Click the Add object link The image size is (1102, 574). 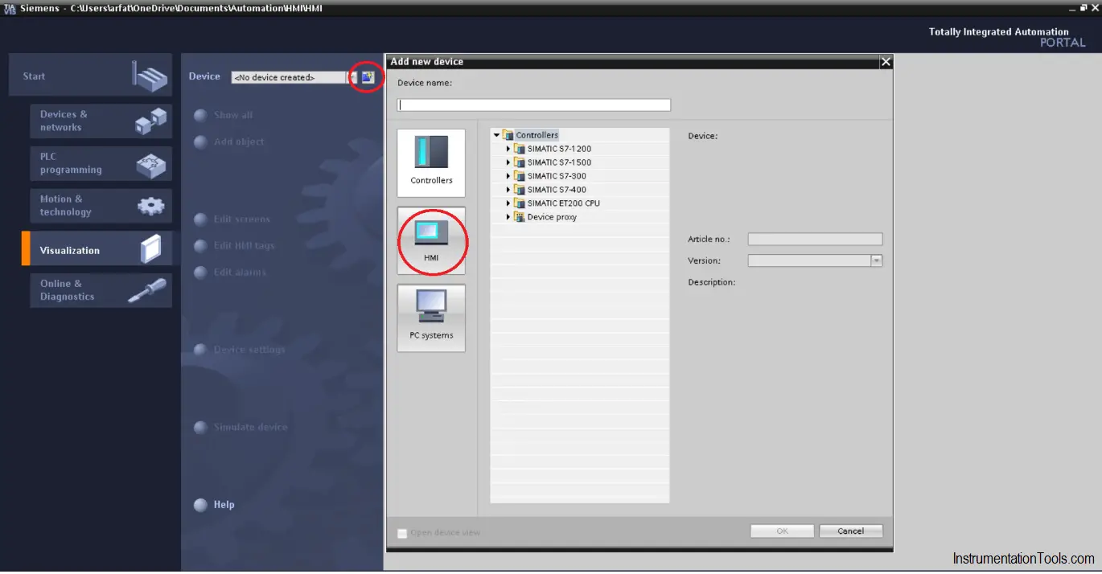239,141
